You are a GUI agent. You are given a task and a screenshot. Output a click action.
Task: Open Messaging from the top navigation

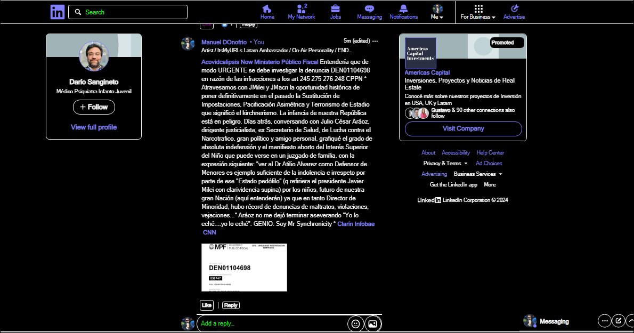coord(369,12)
